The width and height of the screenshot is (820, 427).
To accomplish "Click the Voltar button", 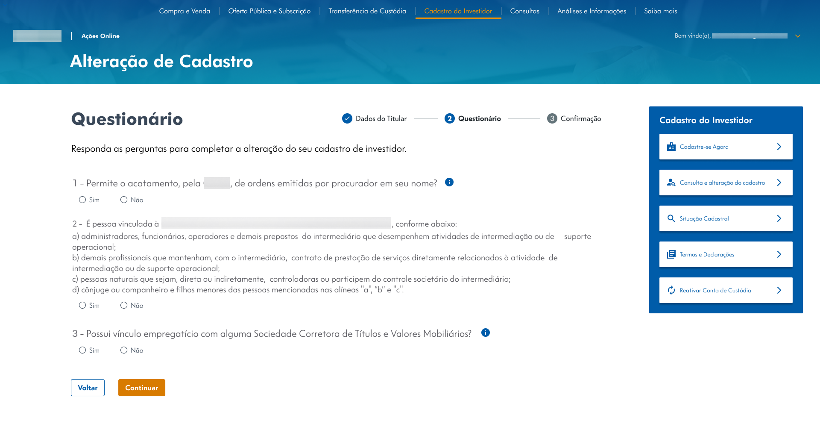I will coord(88,388).
